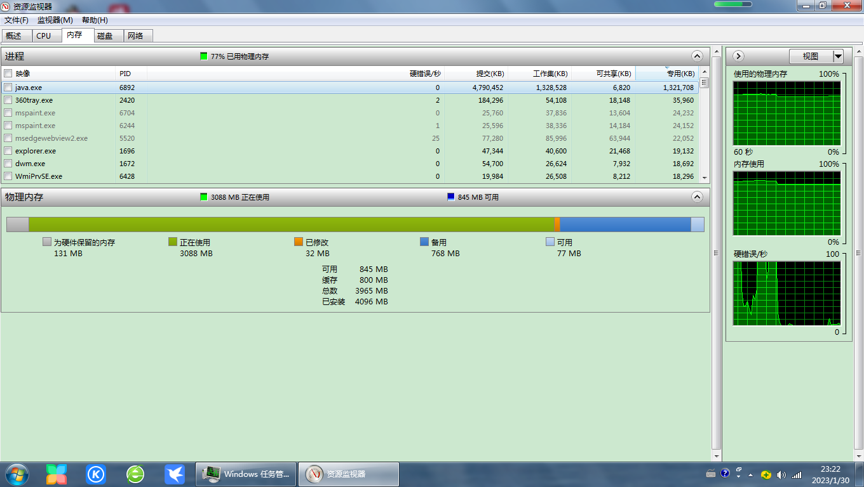Open the Windows Start menu
This screenshot has height=487, width=864.
point(17,474)
